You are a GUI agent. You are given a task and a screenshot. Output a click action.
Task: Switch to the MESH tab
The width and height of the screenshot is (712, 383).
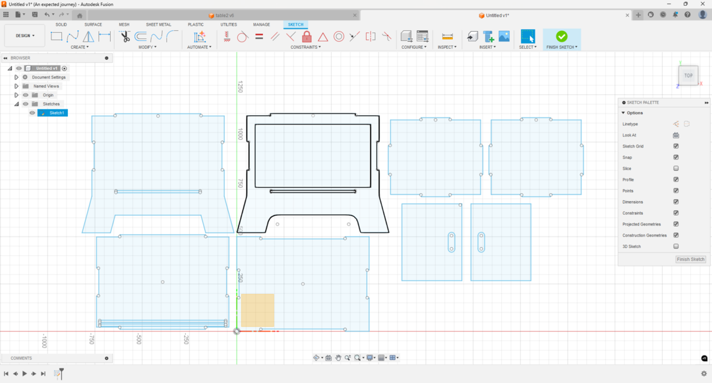(124, 24)
